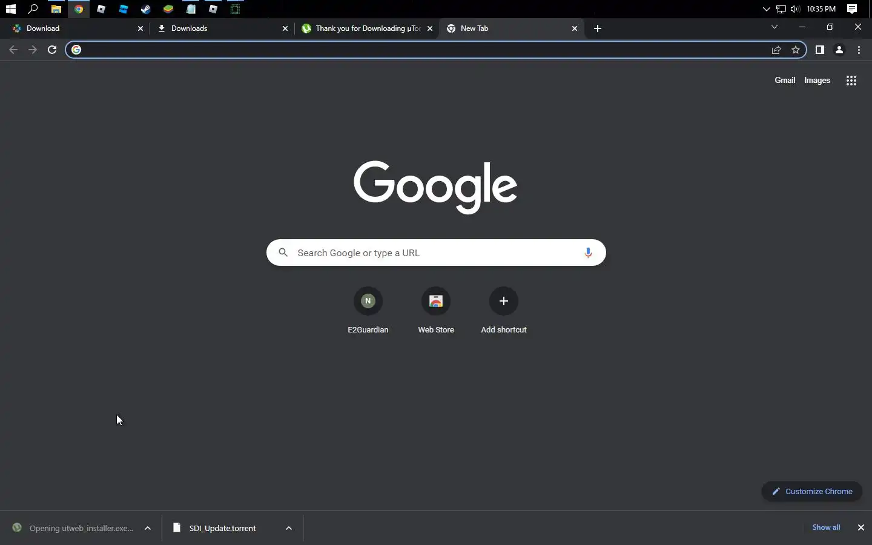872x545 pixels.
Task: Open the Chrome side panel
Action: coord(819,50)
